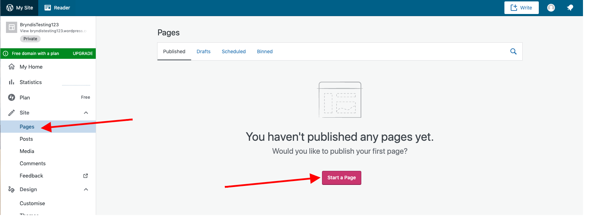Click the Write post icon
The height and width of the screenshot is (222, 590).
[x=514, y=8]
